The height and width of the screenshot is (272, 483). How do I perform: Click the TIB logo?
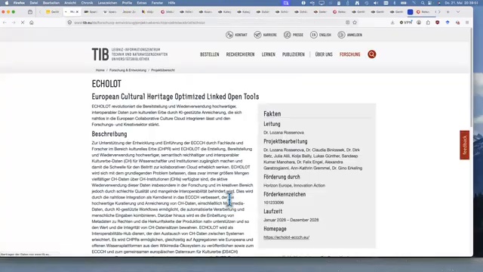pyautogui.click(x=130, y=54)
